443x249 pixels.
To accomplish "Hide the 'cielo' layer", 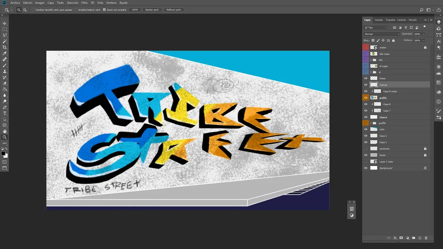I will click(x=366, y=129).
